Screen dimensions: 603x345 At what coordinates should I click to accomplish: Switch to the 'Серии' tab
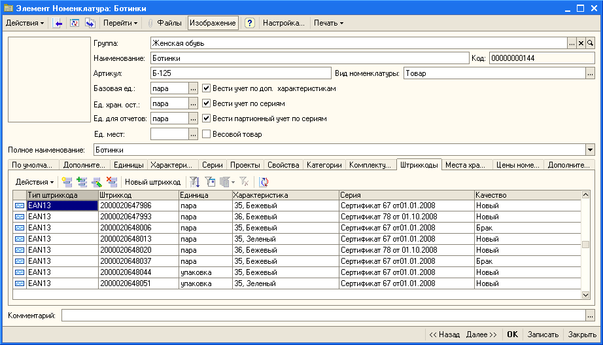click(212, 165)
